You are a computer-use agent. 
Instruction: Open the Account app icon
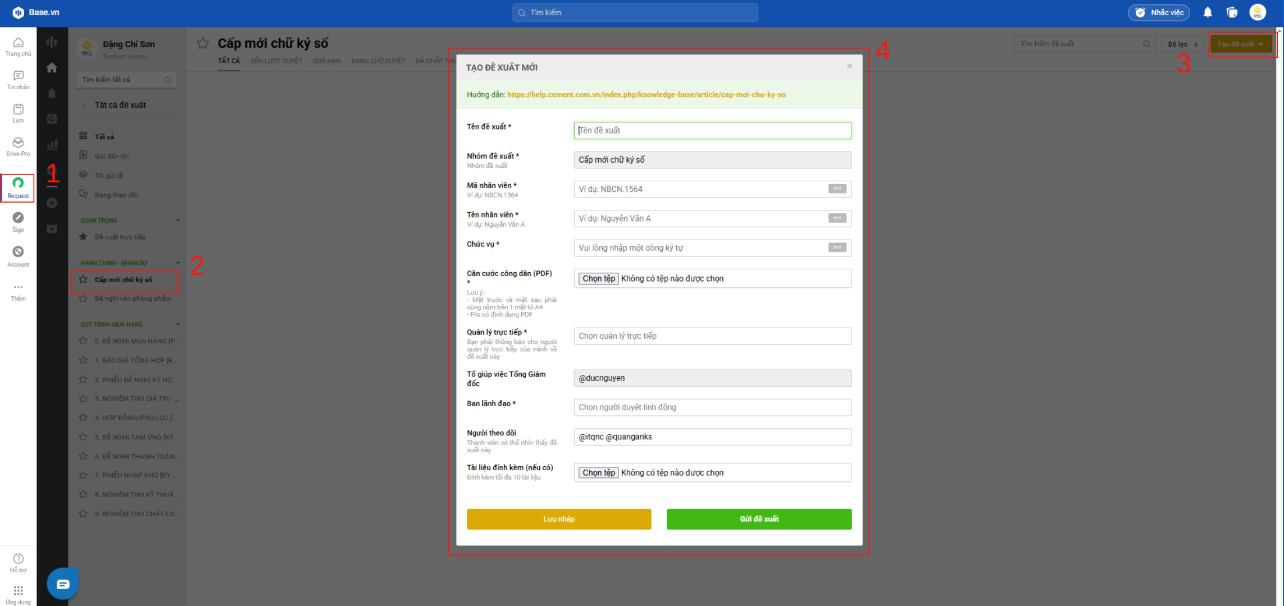click(x=18, y=256)
